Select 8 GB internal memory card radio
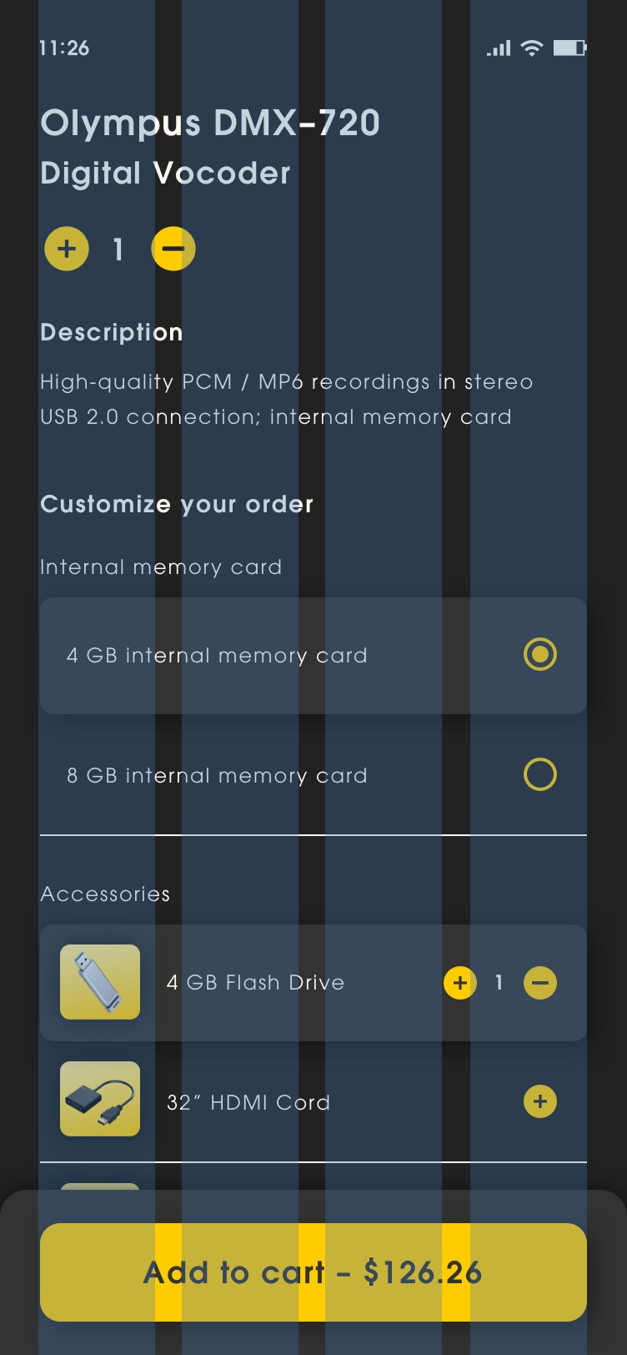The height and width of the screenshot is (1355, 627). click(x=539, y=774)
